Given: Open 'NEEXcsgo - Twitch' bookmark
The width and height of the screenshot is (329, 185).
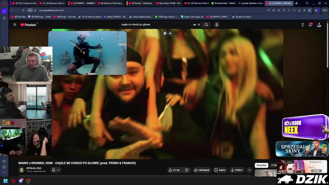Looking at the screenshot, I should tap(40, 17).
